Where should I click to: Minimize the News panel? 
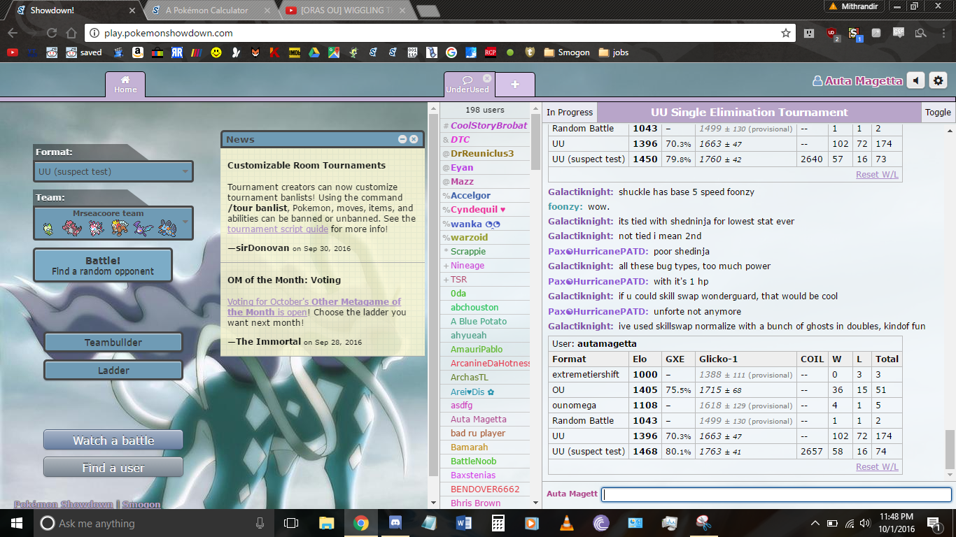click(402, 139)
